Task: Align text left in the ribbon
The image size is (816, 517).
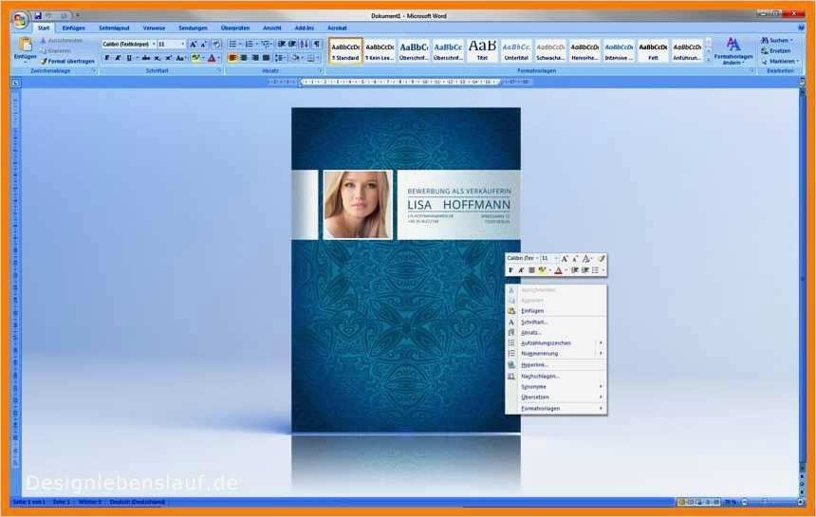Action: [232, 58]
